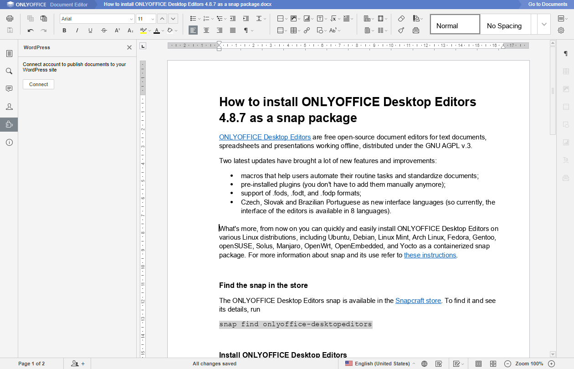Open the Comments panel in left sidebar
The image size is (574, 369).
9,88
